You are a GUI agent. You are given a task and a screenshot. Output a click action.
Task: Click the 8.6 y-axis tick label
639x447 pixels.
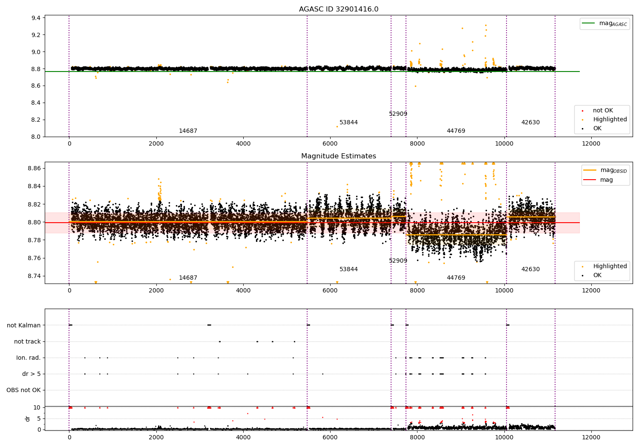click(x=36, y=86)
